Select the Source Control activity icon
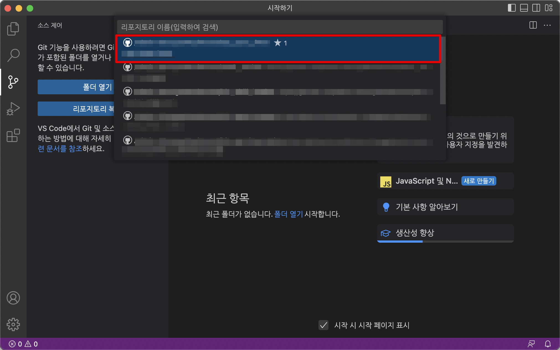The width and height of the screenshot is (560, 350). click(x=13, y=82)
